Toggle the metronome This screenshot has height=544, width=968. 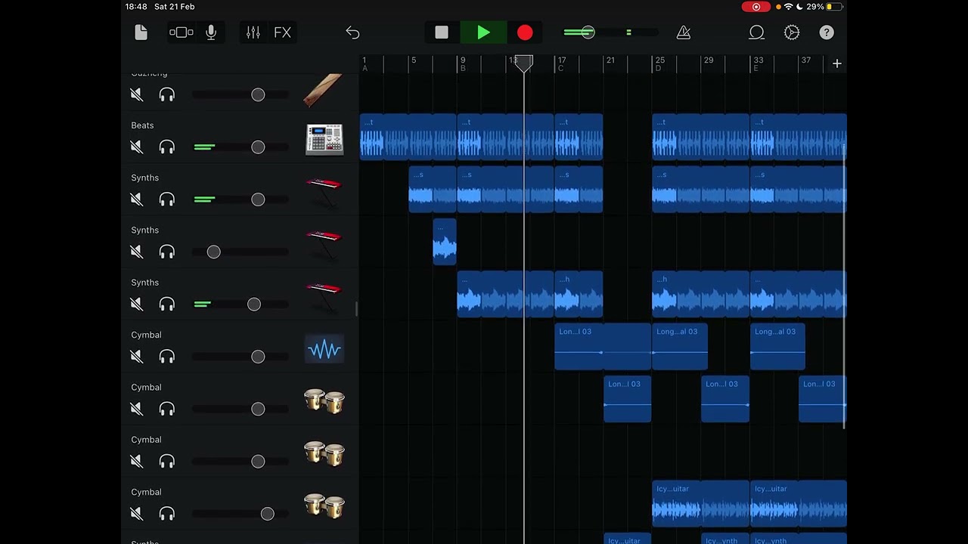pyautogui.click(x=684, y=32)
